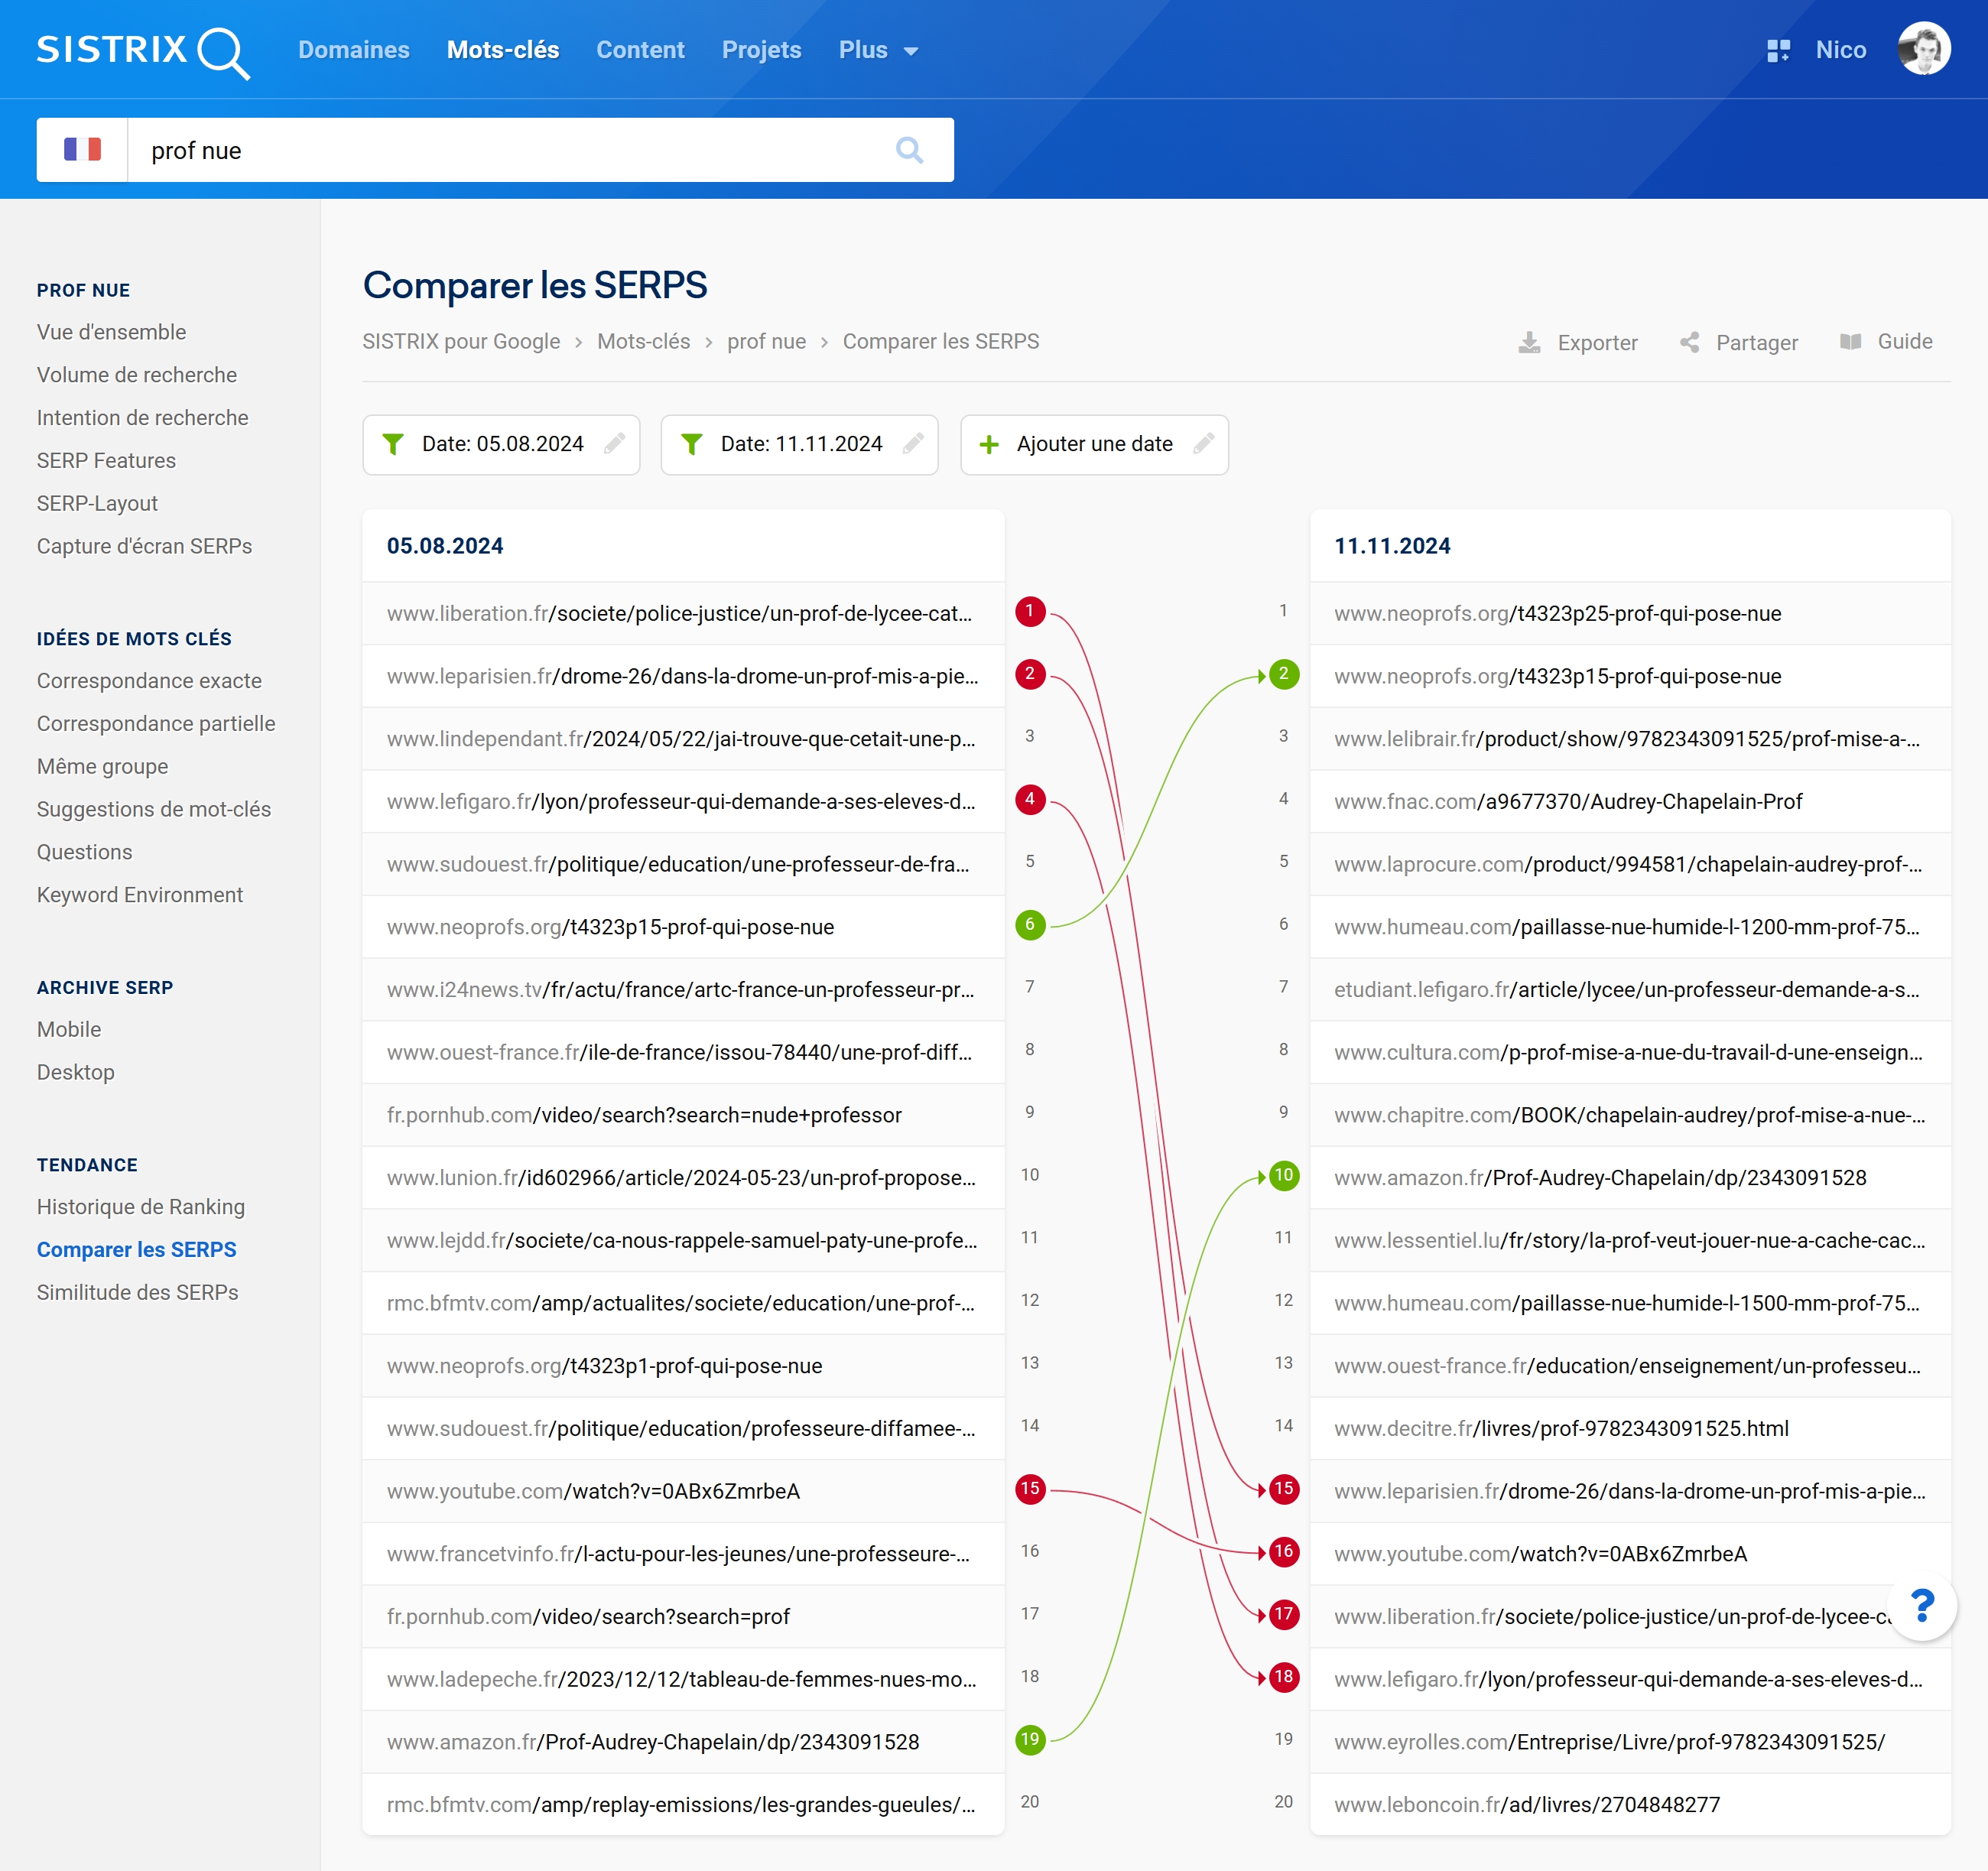Image resolution: width=1988 pixels, height=1871 pixels.
Task: Click the Partager share button
Action: [x=1739, y=342]
